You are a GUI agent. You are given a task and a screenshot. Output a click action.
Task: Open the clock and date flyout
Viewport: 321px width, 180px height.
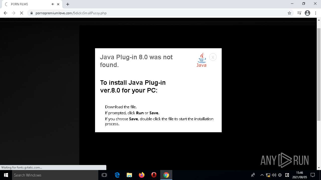(299, 175)
